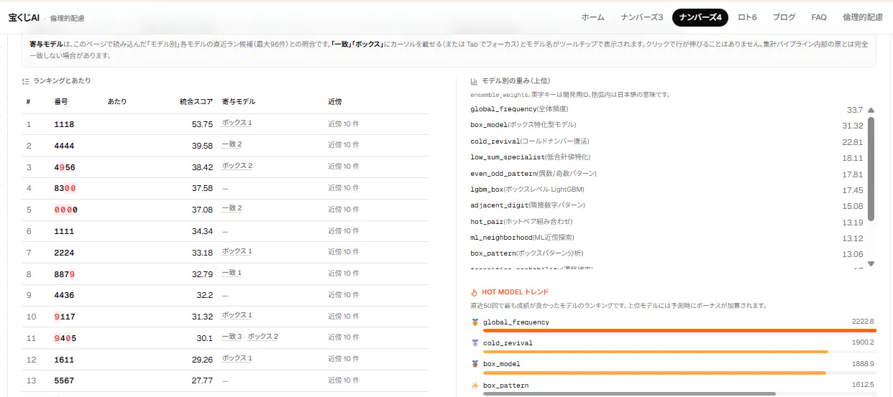
Task: Open the ブログ page
Action: [784, 17]
